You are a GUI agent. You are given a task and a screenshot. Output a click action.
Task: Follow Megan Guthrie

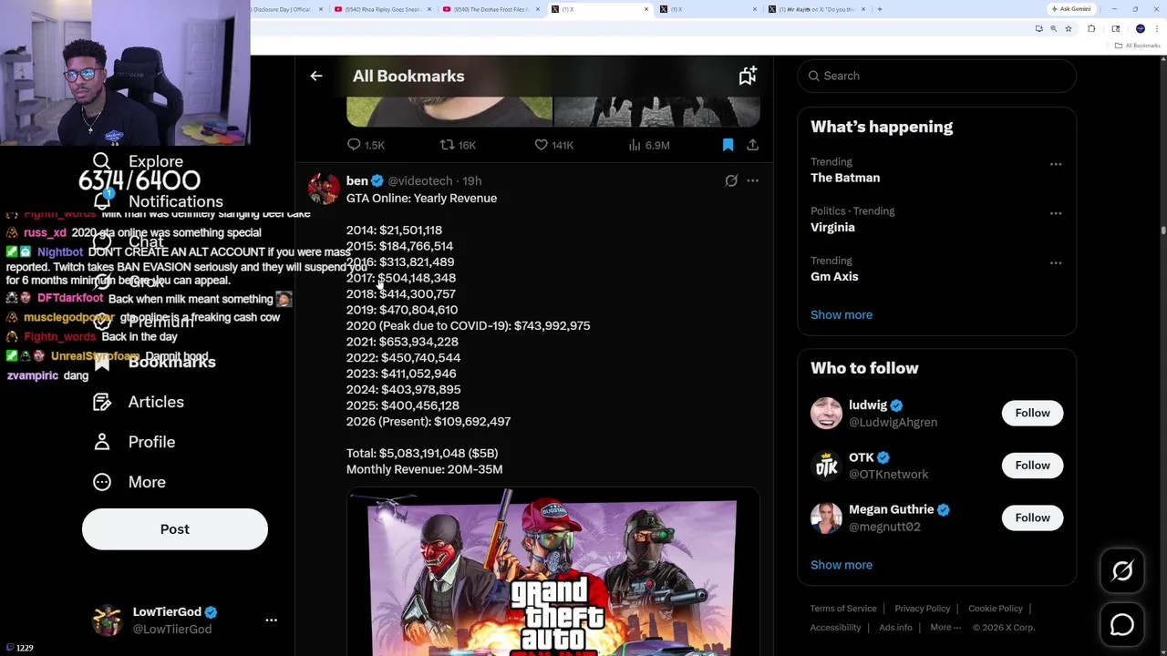1032,518
